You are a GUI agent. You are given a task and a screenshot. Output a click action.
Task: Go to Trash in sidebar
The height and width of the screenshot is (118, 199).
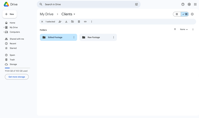coord(12,60)
